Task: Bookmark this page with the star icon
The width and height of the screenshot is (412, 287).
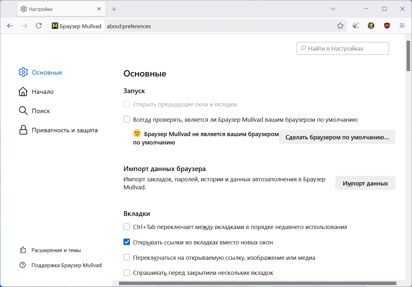Action: tap(340, 26)
